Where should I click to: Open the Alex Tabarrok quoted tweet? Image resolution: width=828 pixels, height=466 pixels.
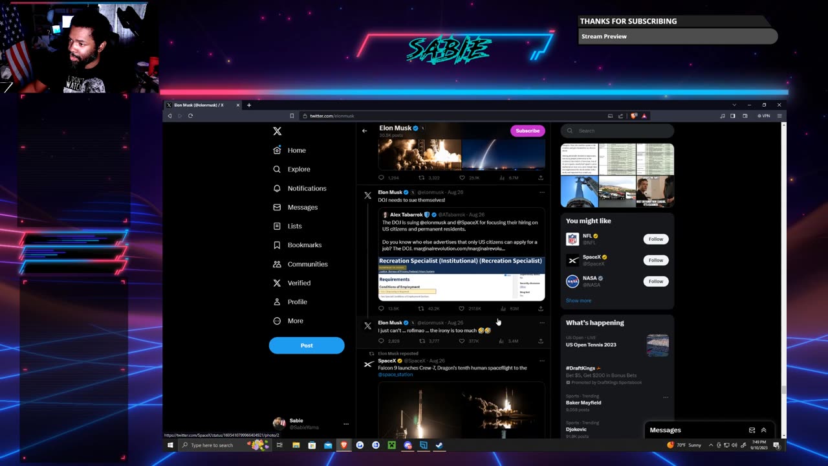(461, 254)
